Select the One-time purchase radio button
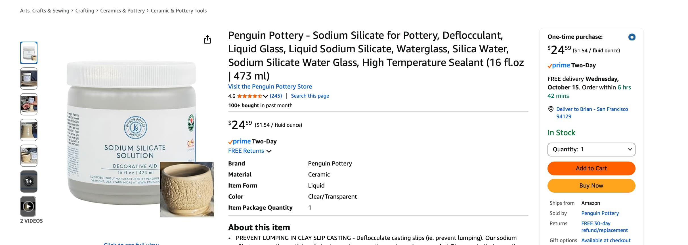This screenshot has height=245, width=688. coord(632,37)
